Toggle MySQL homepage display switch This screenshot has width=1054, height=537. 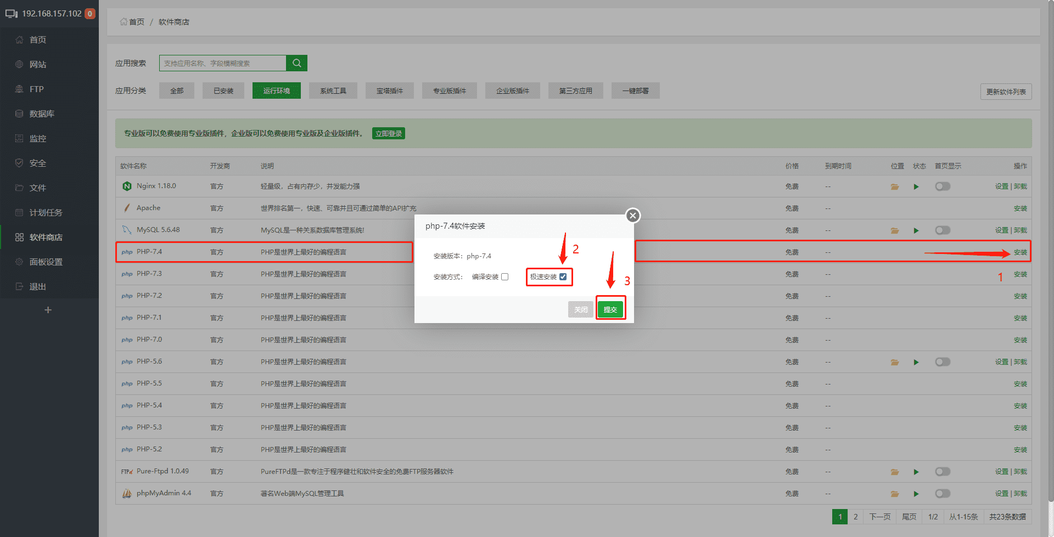point(943,230)
